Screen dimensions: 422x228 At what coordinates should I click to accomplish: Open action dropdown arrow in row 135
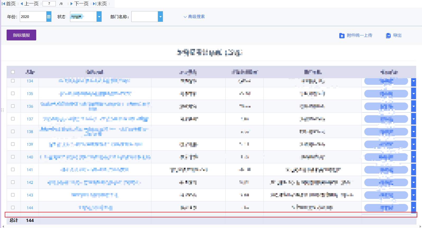pos(414,94)
